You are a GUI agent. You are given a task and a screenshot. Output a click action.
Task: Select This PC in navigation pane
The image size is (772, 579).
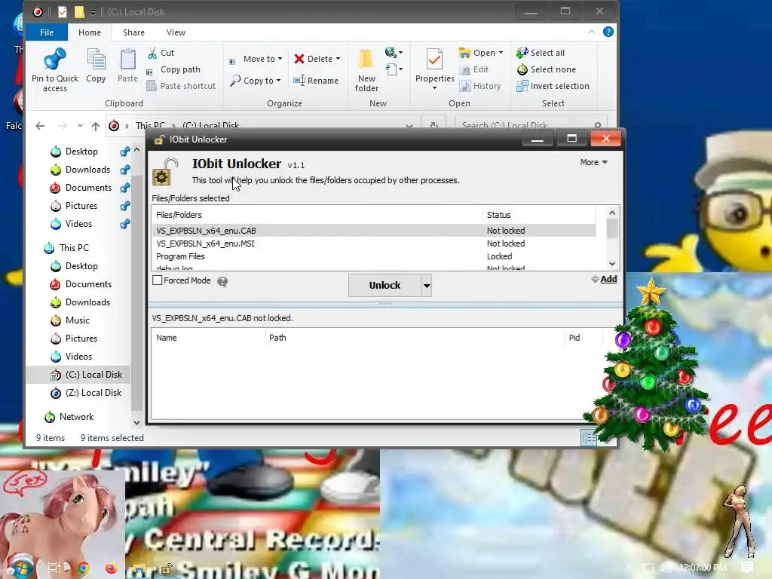click(74, 247)
